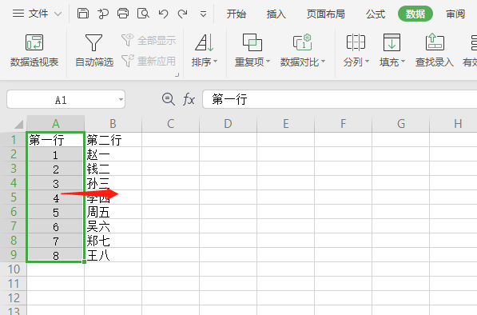The image size is (477, 315).
Task: Select column A header
Action: (56, 124)
